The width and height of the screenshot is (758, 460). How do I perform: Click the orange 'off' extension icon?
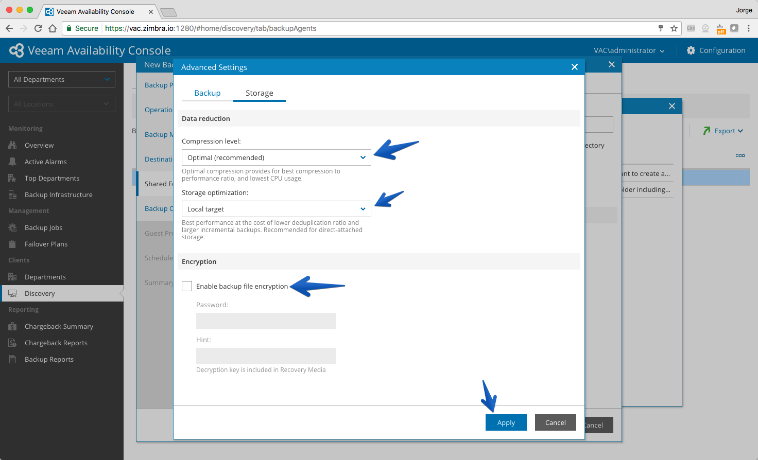point(721,29)
